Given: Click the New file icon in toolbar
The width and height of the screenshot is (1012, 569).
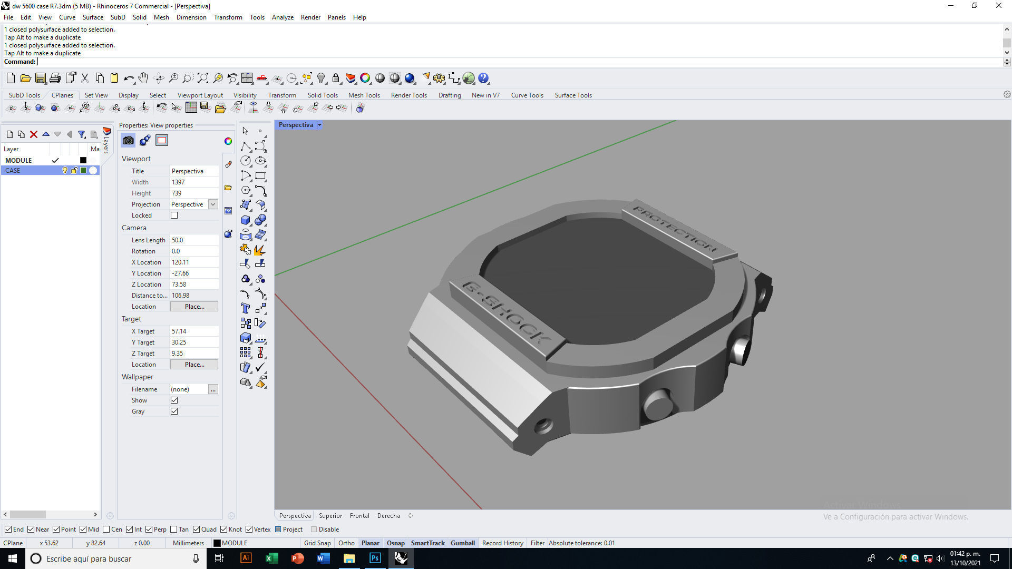Looking at the screenshot, I should point(11,79).
